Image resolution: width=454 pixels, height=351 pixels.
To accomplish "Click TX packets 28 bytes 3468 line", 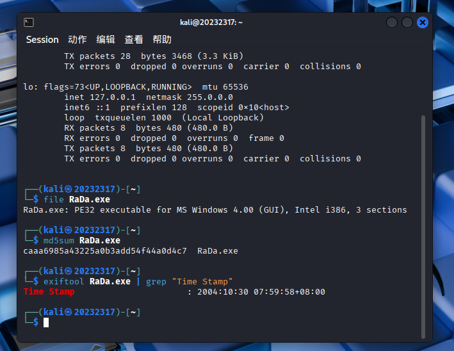I will click(x=154, y=56).
